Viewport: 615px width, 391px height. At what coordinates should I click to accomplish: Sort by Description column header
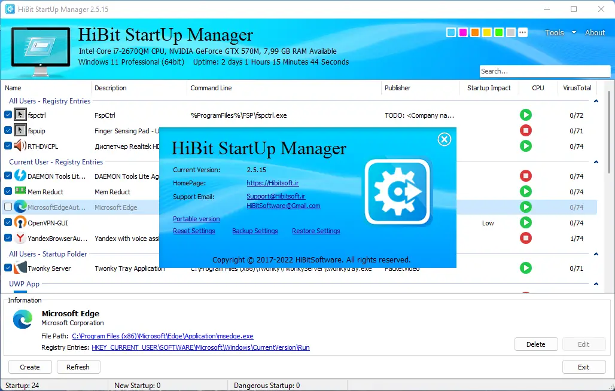click(139, 88)
